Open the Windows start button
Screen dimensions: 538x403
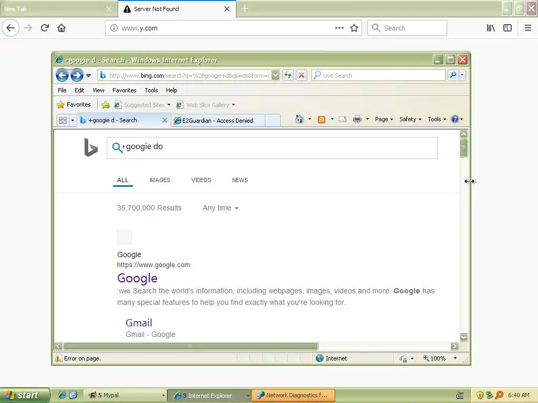click(25, 395)
